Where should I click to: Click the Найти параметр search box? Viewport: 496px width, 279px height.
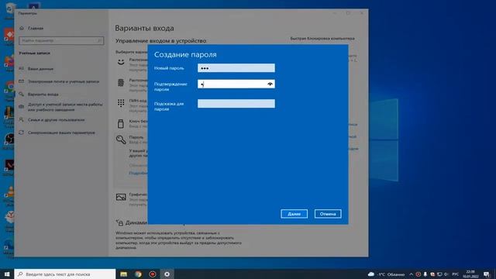click(61, 40)
